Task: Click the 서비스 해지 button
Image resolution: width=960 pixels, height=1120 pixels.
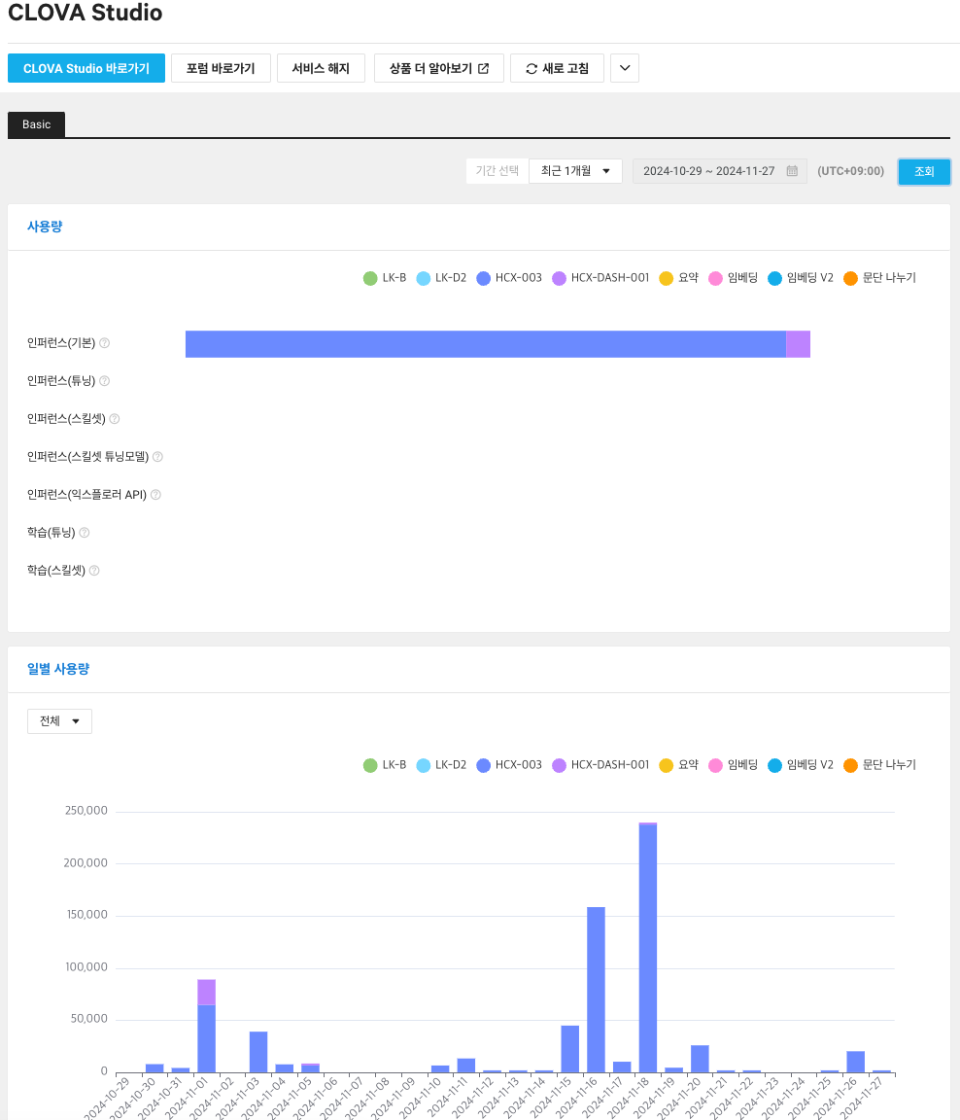Action: click(x=321, y=69)
